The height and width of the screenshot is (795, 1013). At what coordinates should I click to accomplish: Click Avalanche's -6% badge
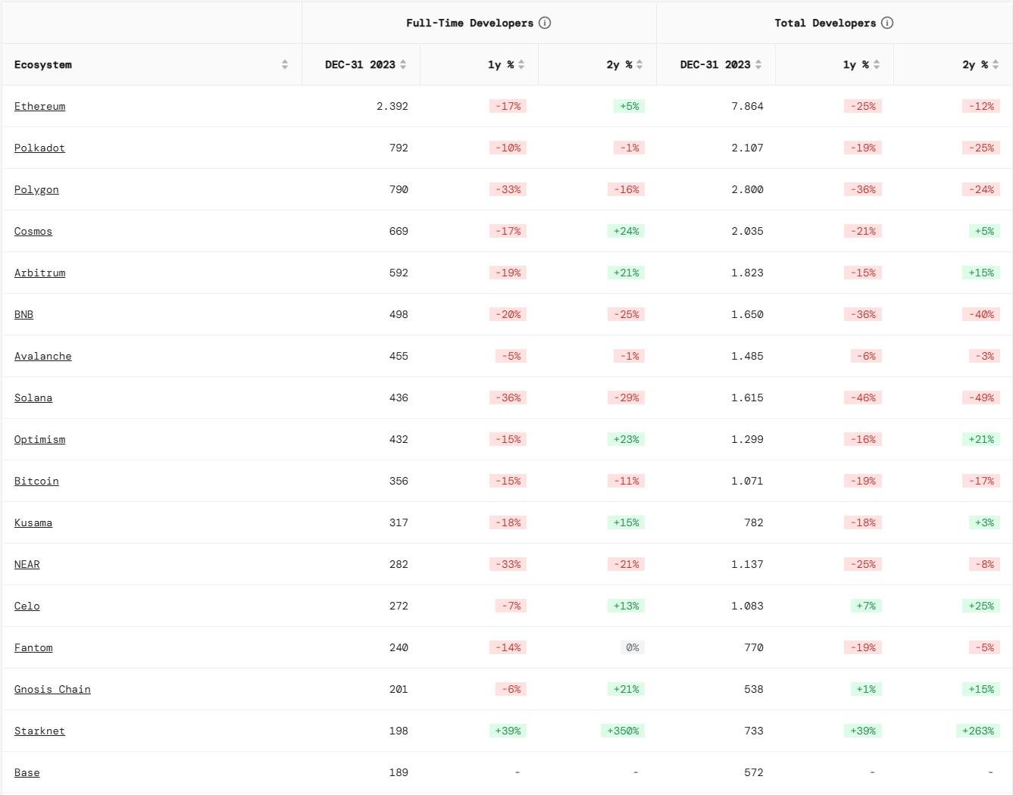[x=866, y=356]
